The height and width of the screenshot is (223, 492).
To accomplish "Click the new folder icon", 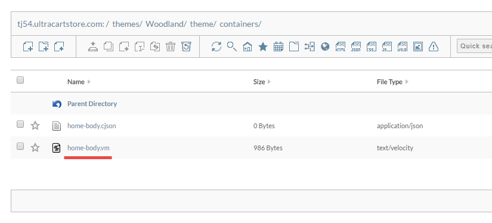I will coord(44,47).
